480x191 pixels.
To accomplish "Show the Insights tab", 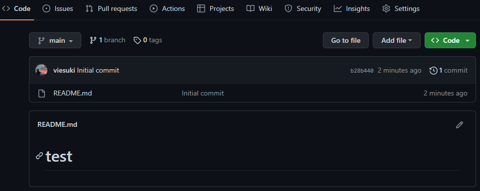I will [x=352, y=8].
